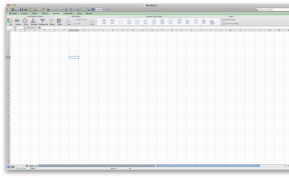Switch to Normal View button
The width and height of the screenshot is (289, 178).
9,167
